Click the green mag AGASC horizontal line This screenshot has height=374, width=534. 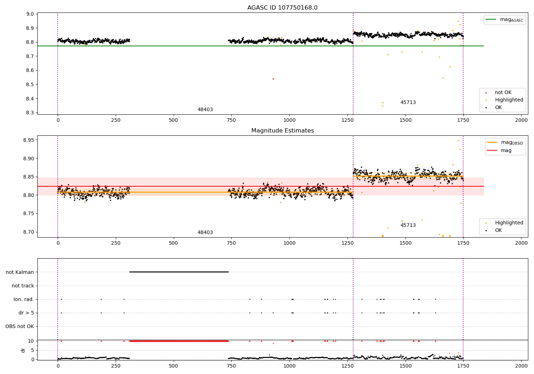(x=260, y=46)
